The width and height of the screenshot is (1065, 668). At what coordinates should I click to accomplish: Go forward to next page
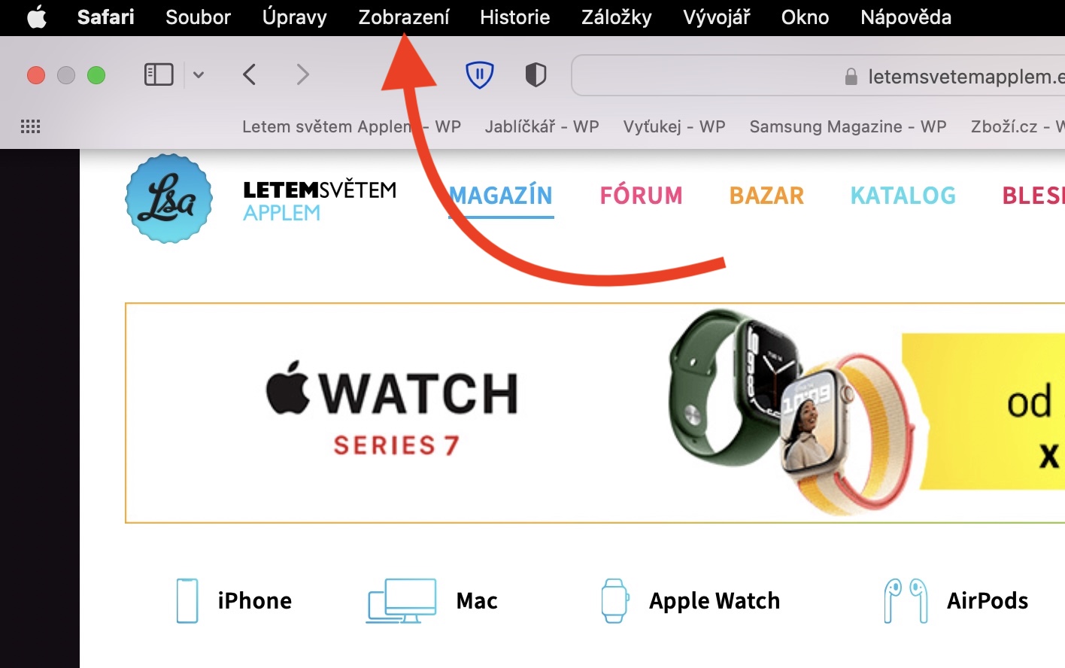(x=302, y=74)
